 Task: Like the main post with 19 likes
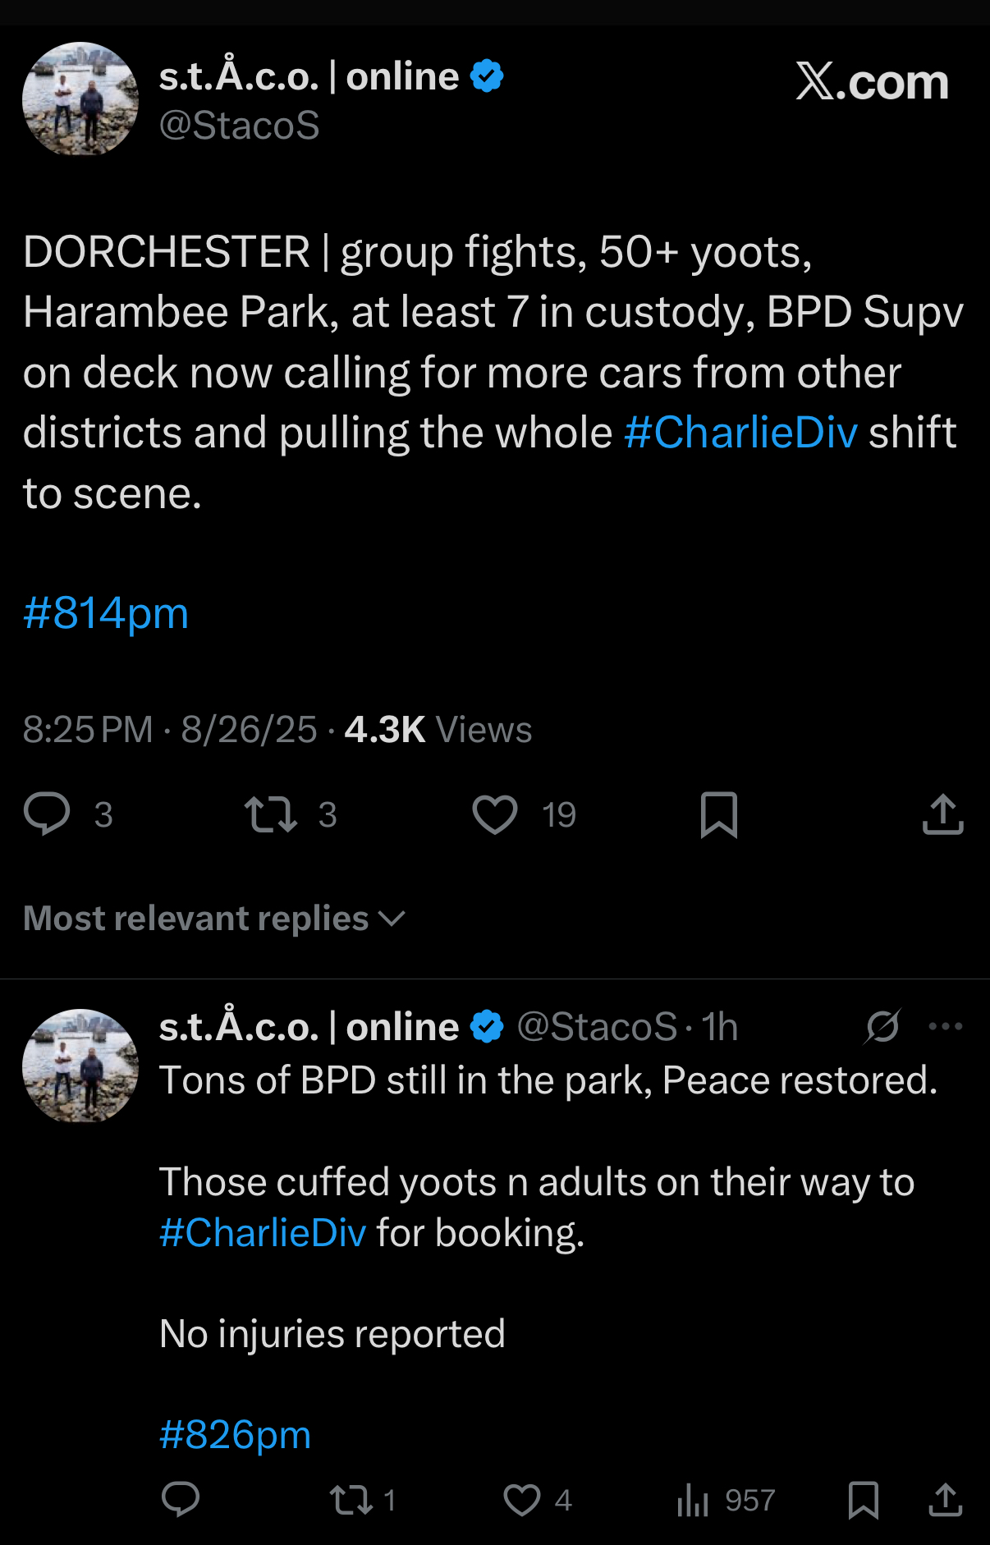(x=495, y=814)
